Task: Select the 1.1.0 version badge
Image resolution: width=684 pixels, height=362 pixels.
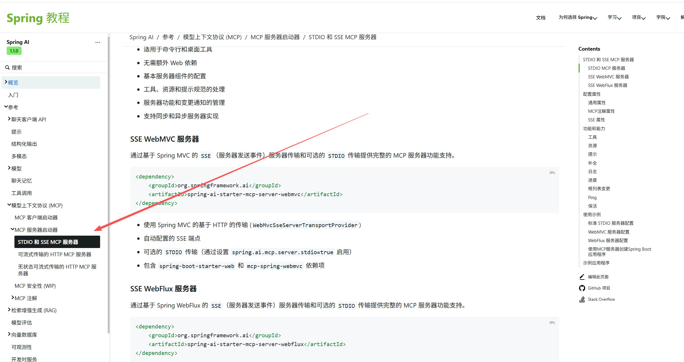Action: tap(14, 51)
